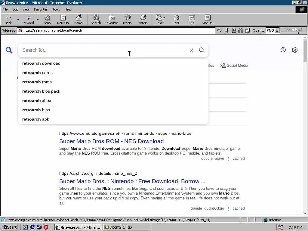Choose the 'retroarch apk' suggestion
The height and width of the screenshot is (231, 308).
click(113, 119)
